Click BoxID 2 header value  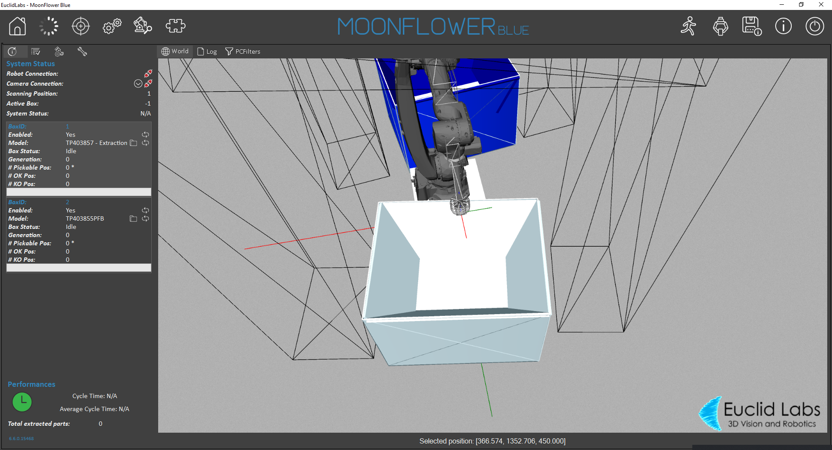(x=67, y=202)
